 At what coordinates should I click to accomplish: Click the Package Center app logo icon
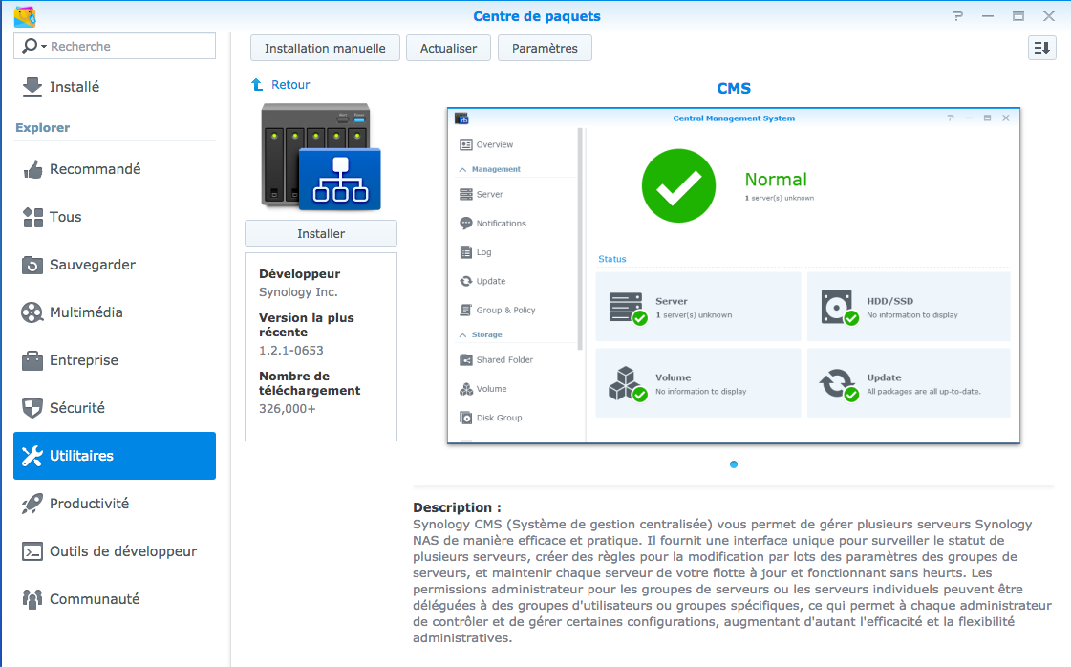click(25, 15)
